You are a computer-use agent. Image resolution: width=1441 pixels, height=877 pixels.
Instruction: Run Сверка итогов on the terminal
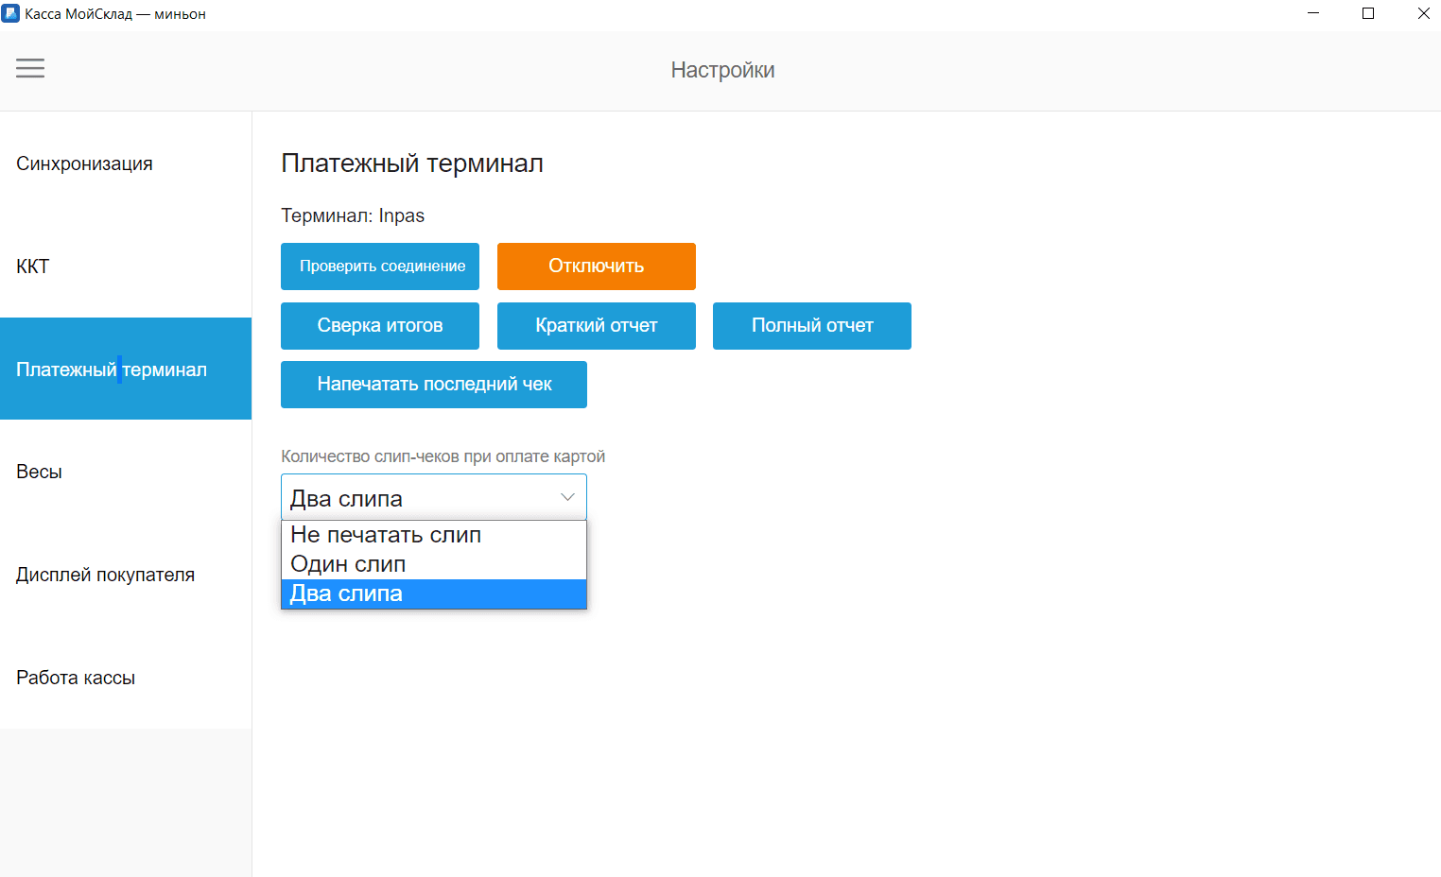(379, 325)
